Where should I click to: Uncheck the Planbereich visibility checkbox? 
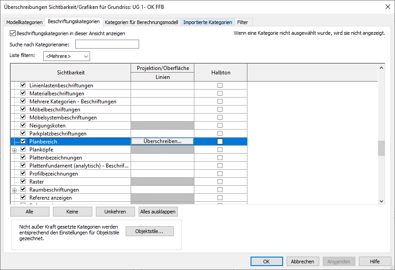[23, 142]
